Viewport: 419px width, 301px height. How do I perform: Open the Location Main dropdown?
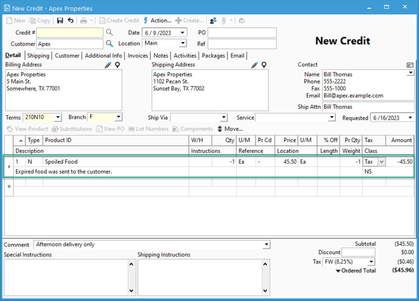click(183, 43)
